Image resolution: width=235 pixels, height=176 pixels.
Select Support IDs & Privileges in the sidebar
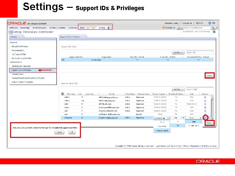coord(33,70)
